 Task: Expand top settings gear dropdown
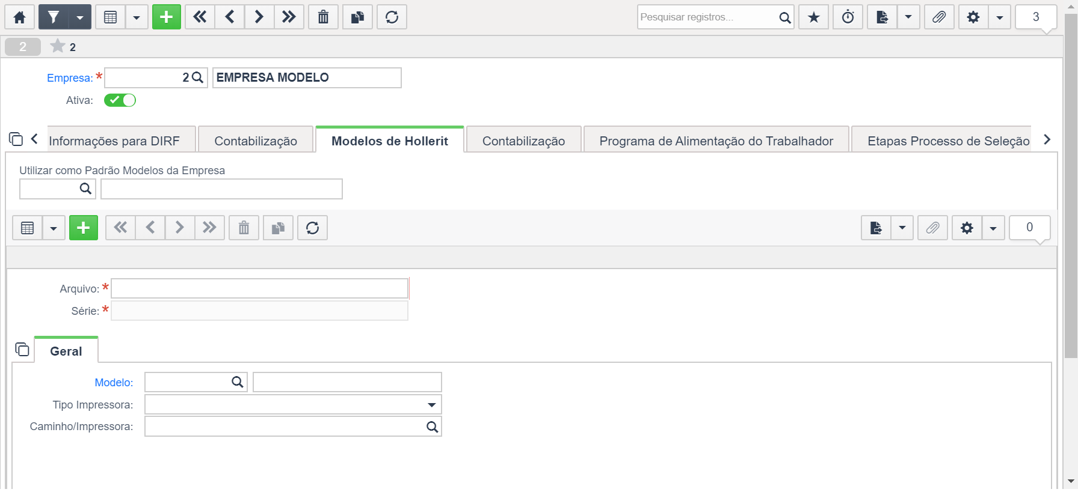999,17
